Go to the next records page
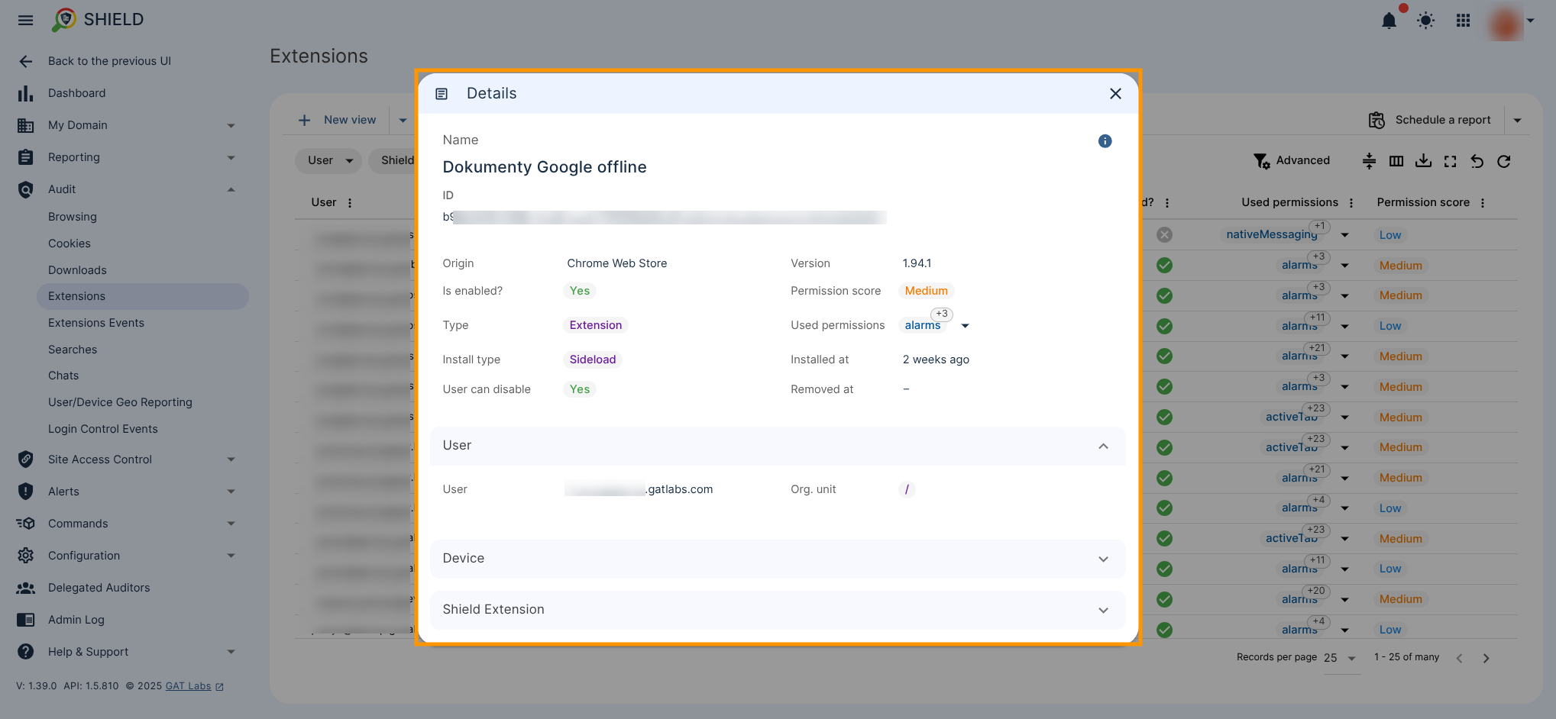The height and width of the screenshot is (719, 1556). (1486, 658)
